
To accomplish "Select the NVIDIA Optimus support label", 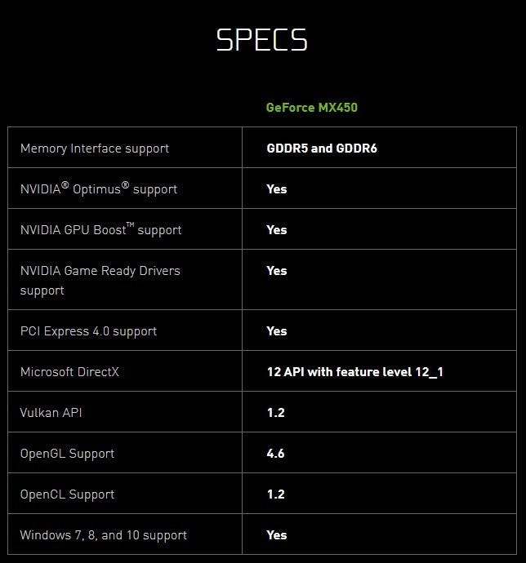I will (x=99, y=188).
